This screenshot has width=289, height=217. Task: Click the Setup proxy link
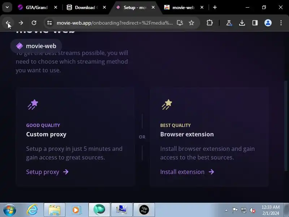[47, 172]
